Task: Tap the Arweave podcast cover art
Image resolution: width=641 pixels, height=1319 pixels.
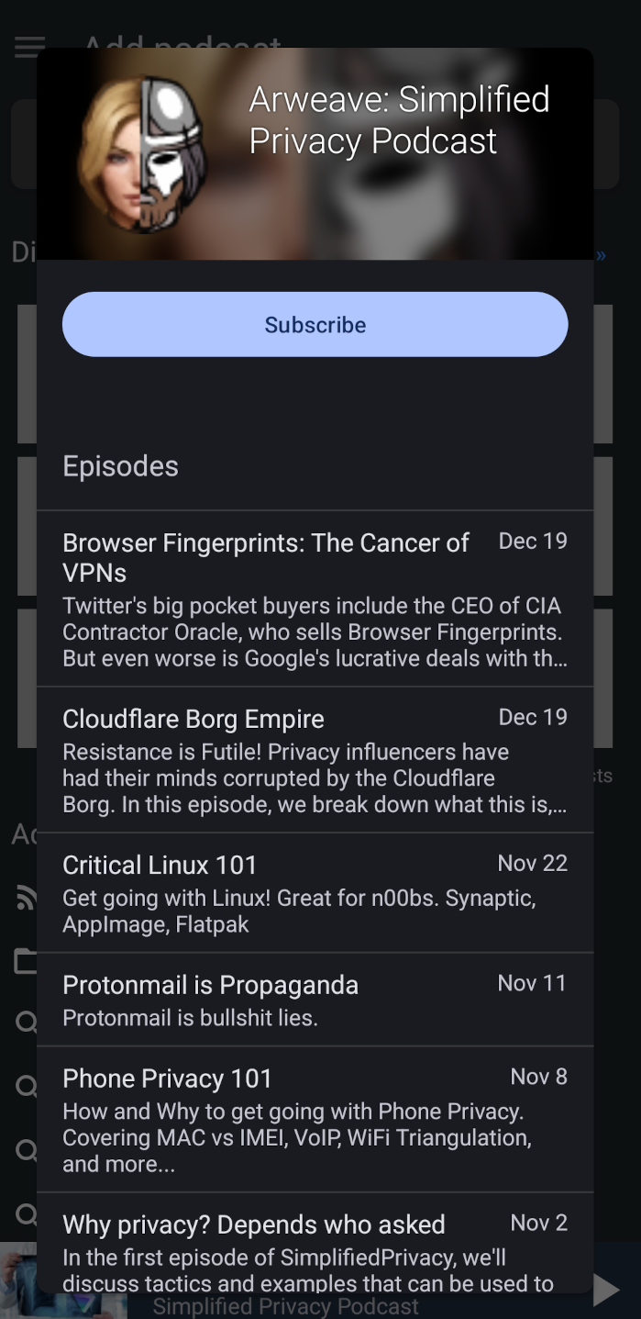Action: coord(141,153)
